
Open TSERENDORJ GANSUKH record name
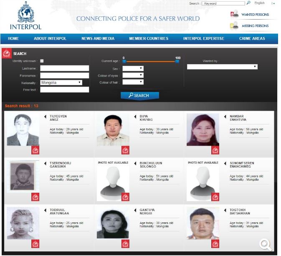click(61, 165)
